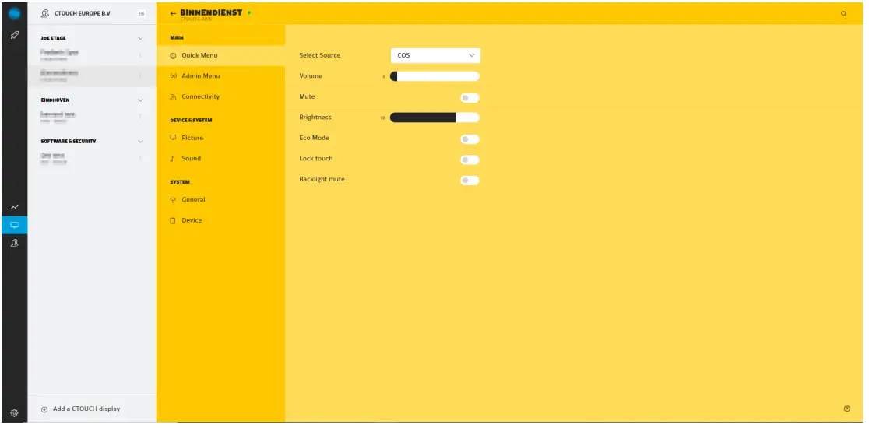Click the BINNENDIENST display title

tap(211, 12)
